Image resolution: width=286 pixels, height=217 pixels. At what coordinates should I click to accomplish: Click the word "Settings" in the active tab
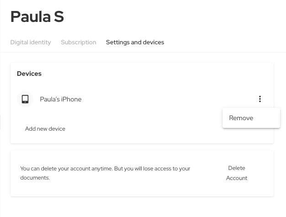coord(117,42)
